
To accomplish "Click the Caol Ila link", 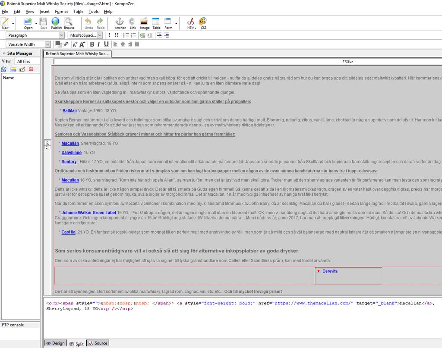I will point(68,232).
